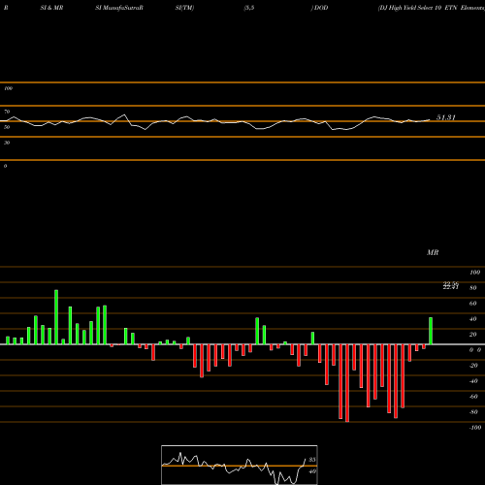This screenshot has height=485, width=485.
Task: Click the MR axis label 60
Action: point(473,304)
